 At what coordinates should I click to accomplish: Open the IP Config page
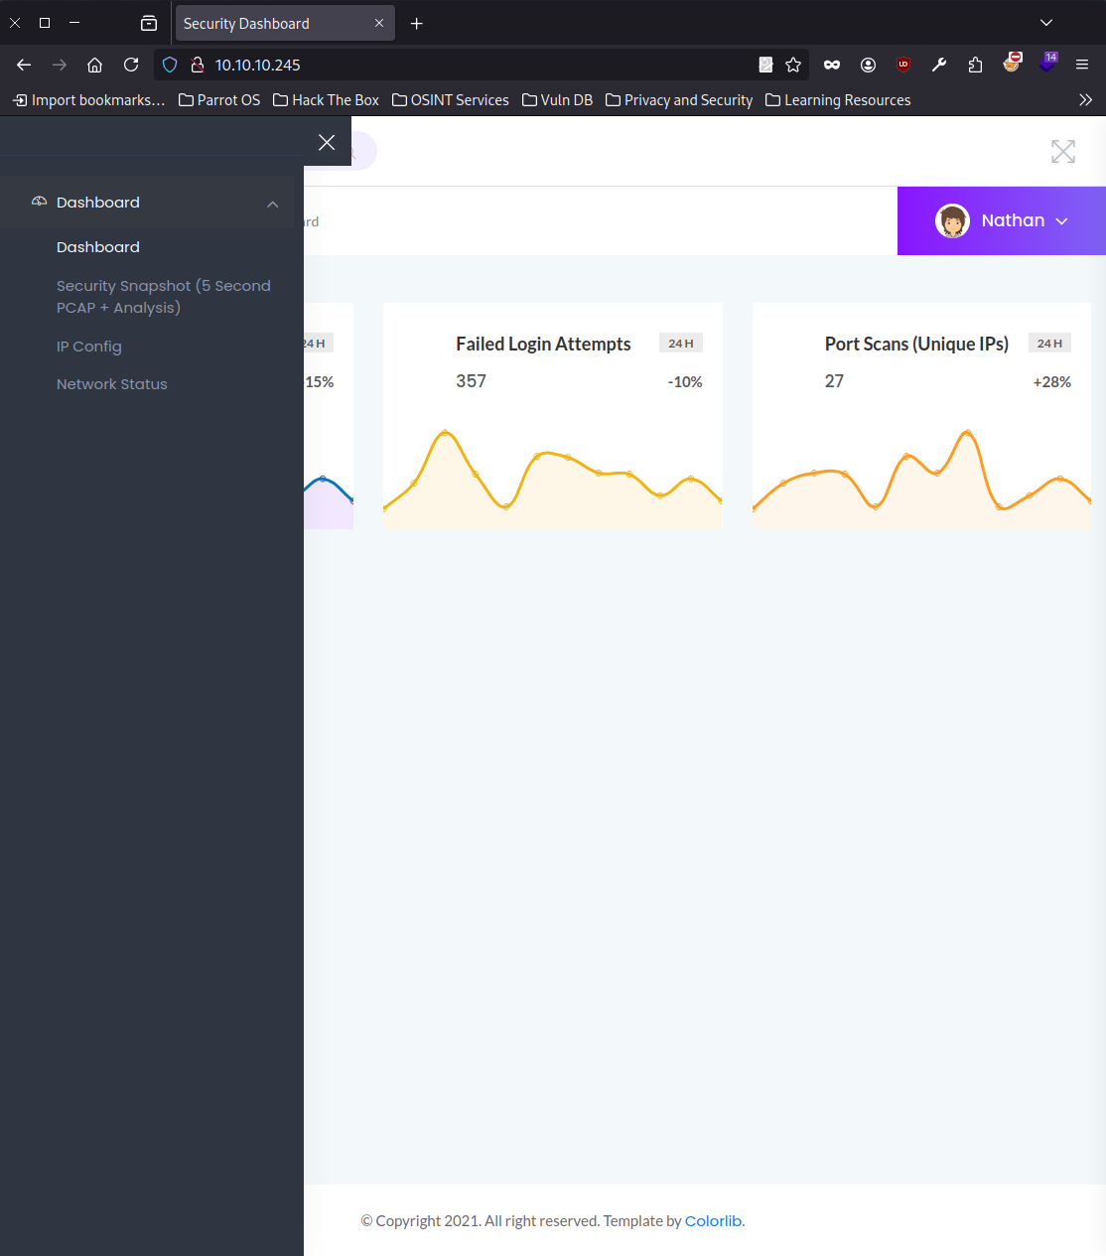pyautogui.click(x=89, y=347)
